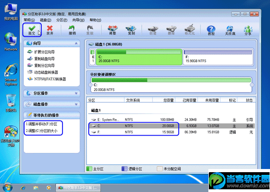
Task: Open the Internet Explorer desktop shortcut
Action: [x=11, y=75]
